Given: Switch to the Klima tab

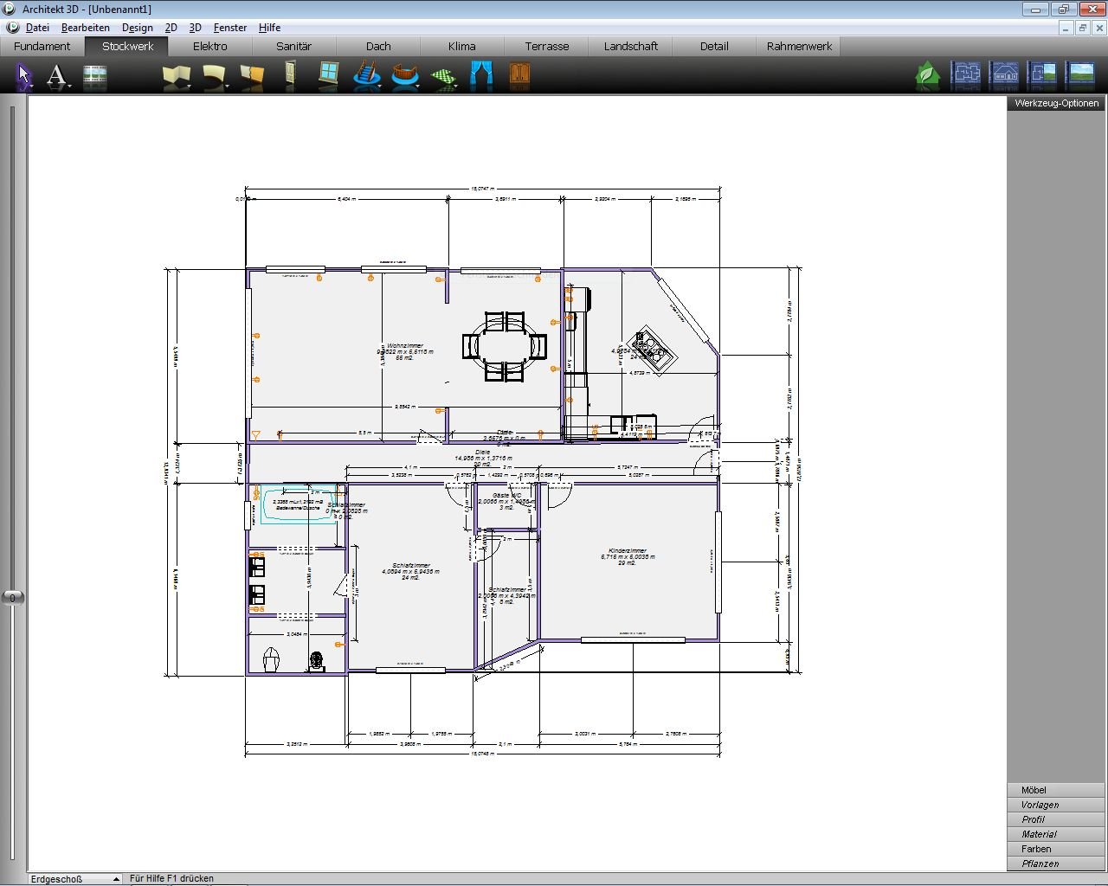Looking at the screenshot, I should 462,47.
